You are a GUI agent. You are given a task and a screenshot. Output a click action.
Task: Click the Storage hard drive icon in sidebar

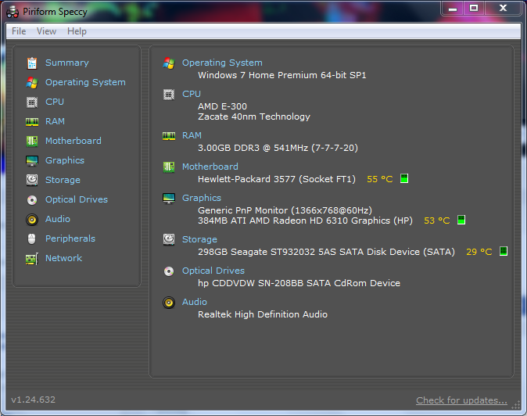coord(32,180)
